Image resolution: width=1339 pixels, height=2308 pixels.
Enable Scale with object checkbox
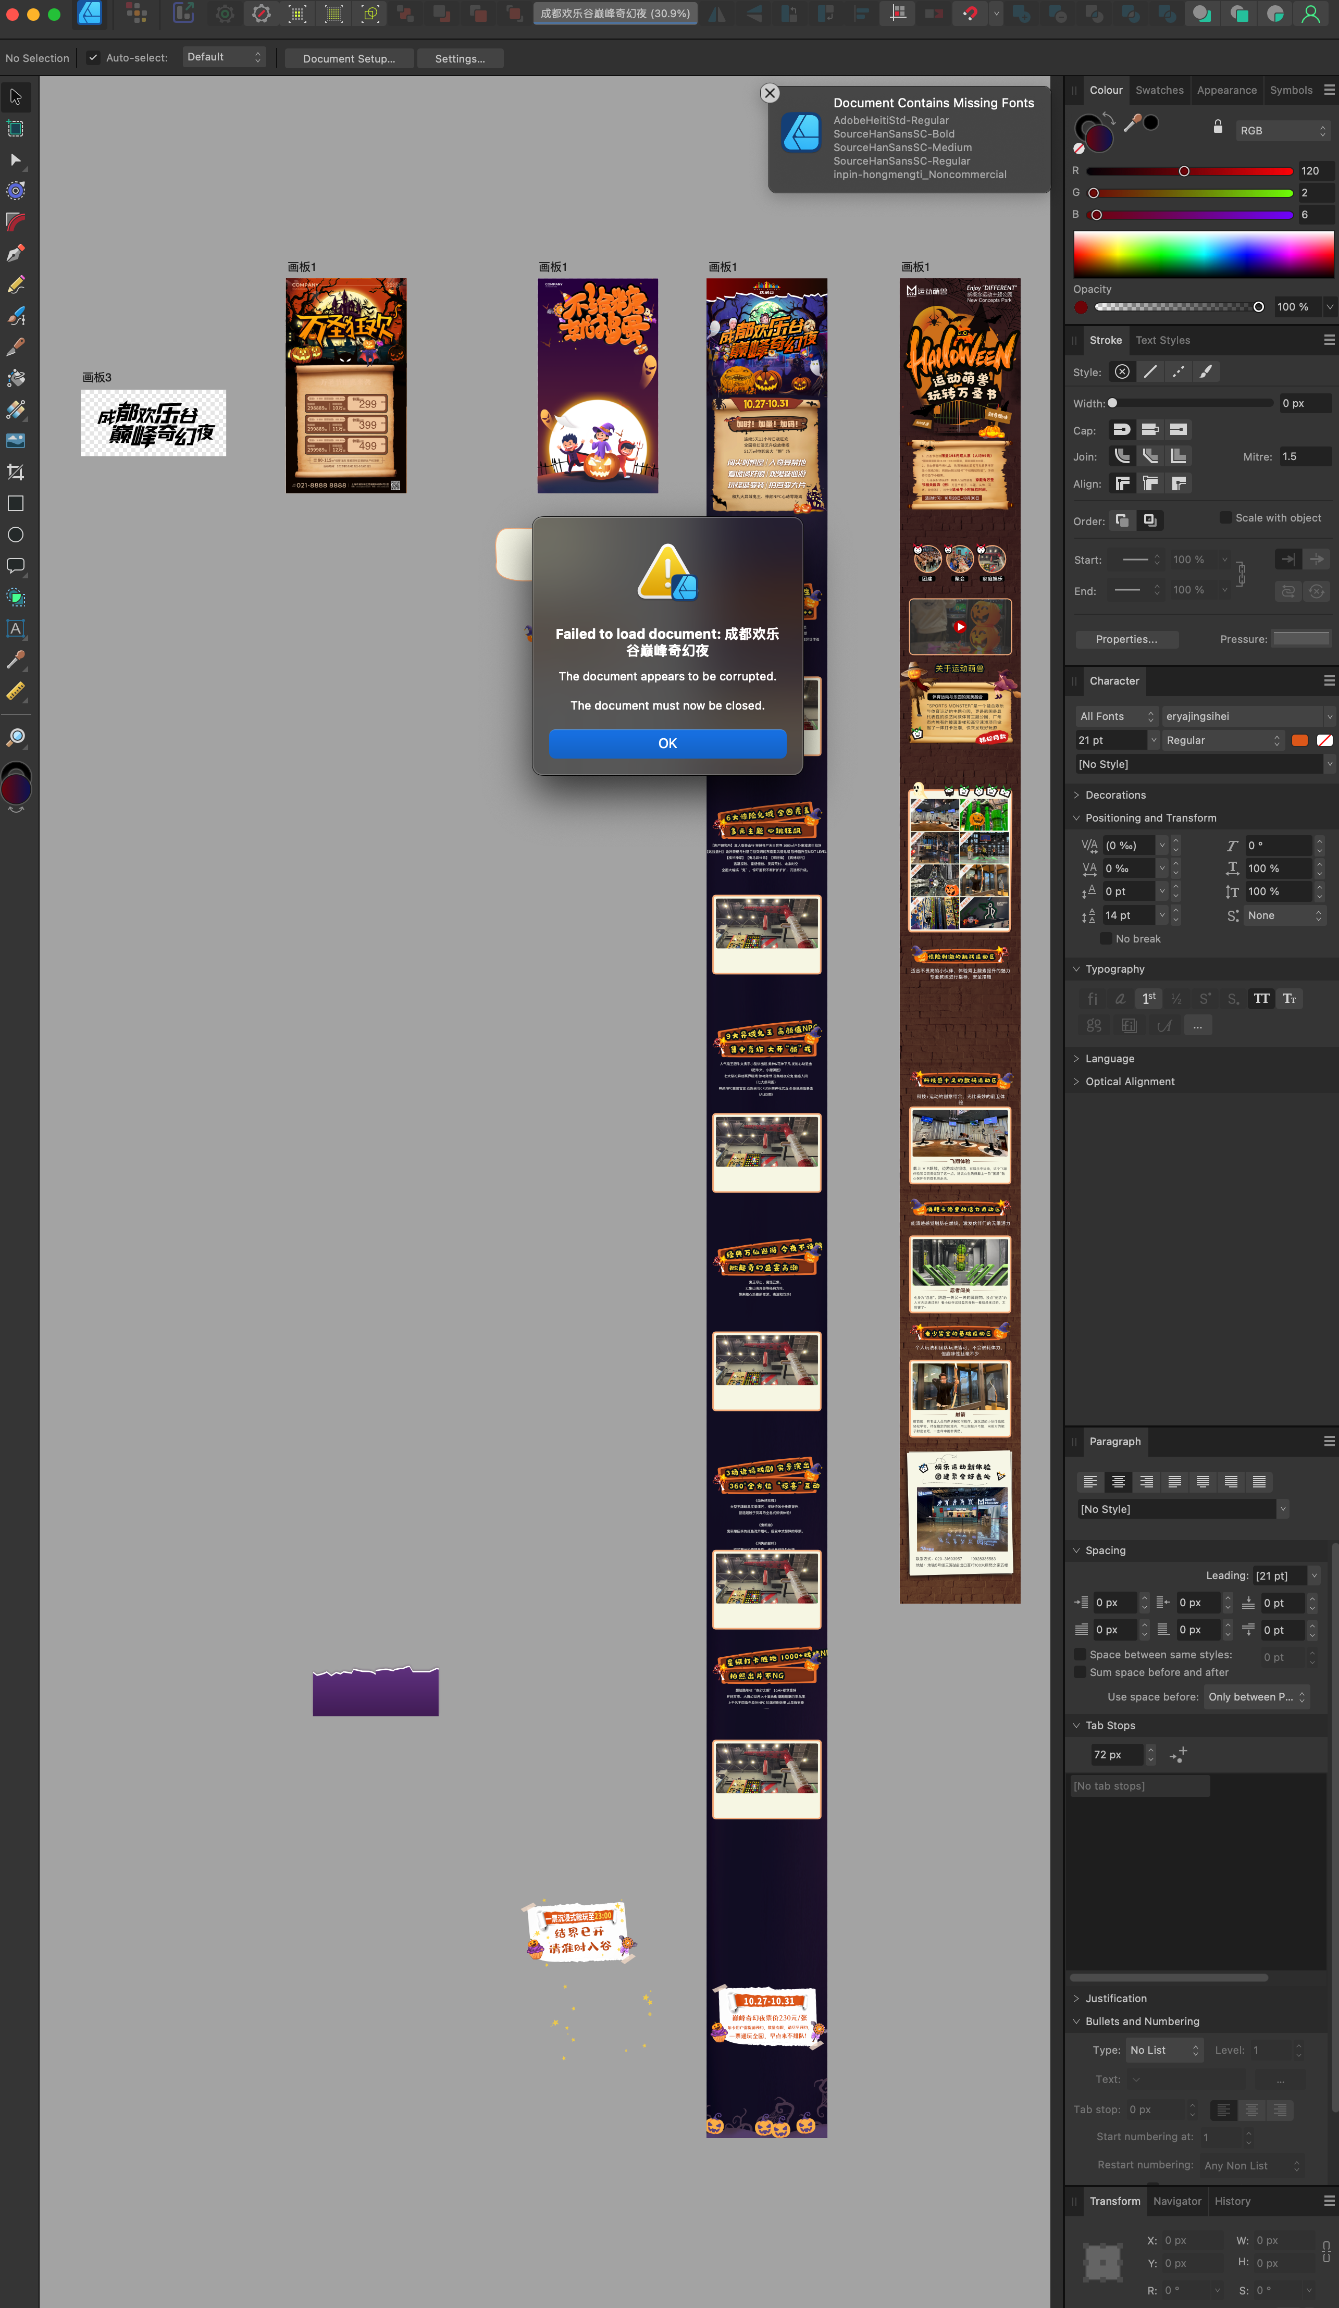[1225, 517]
